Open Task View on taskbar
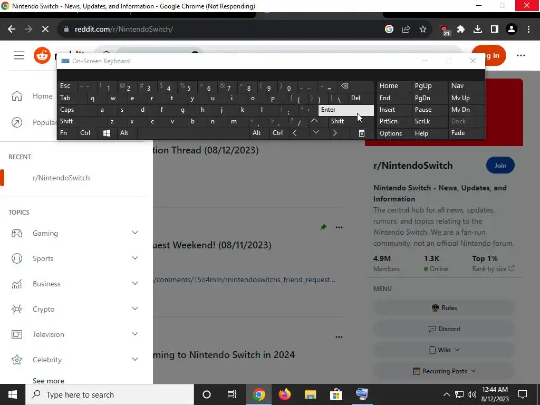 point(232,394)
